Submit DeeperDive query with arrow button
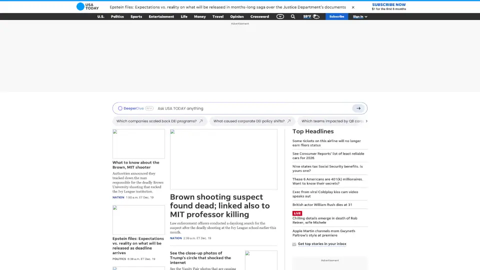 click(358, 108)
